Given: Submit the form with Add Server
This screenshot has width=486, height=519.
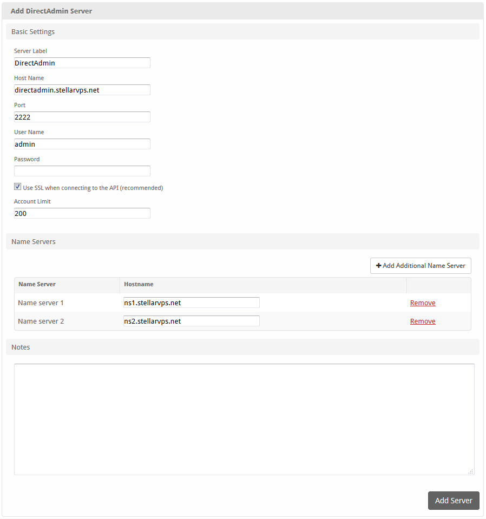Looking at the screenshot, I should tap(453, 501).
